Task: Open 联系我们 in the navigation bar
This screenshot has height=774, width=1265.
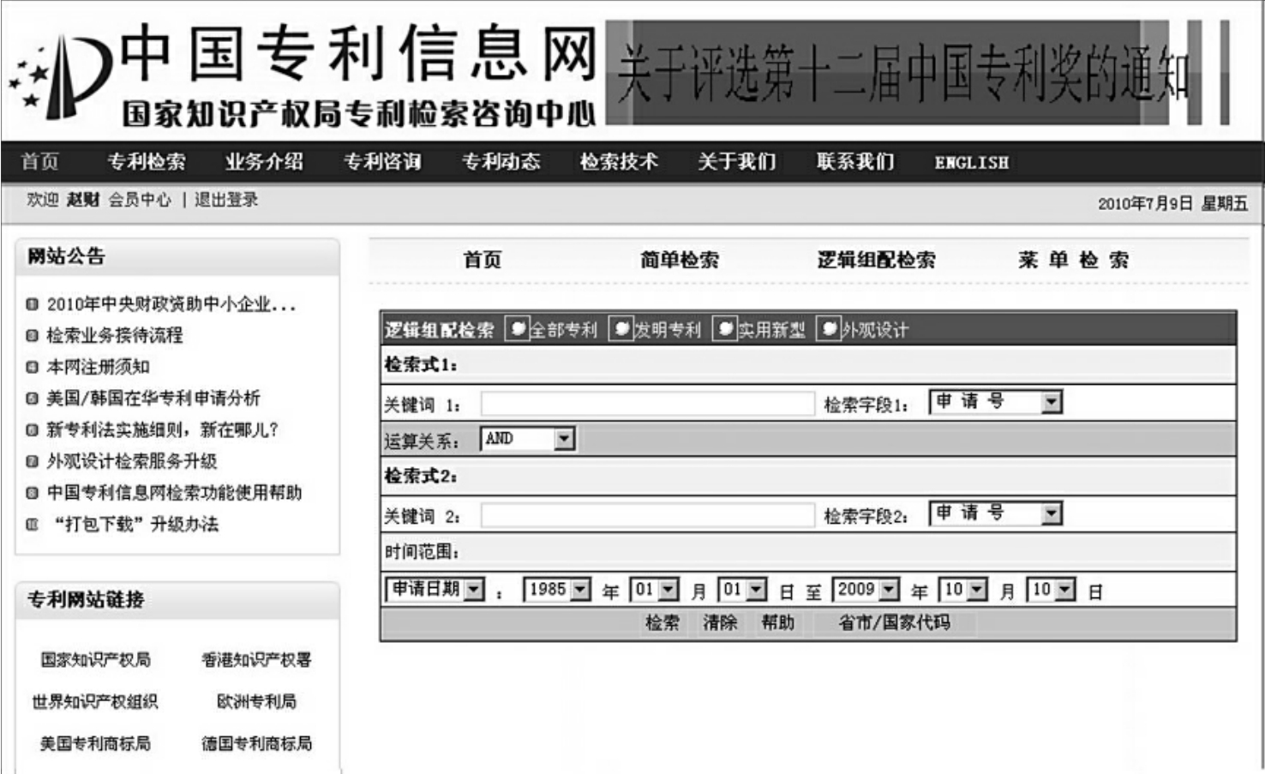Action: (x=855, y=162)
